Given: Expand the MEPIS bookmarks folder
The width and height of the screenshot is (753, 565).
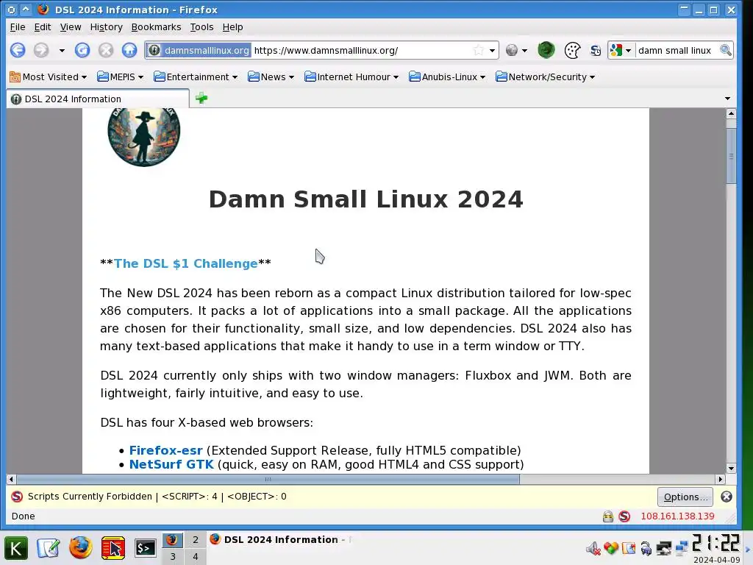Looking at the screenshot, I should (x=120, y=77).
